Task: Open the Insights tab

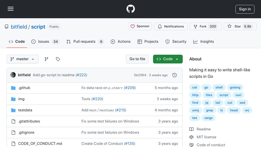Action: coord(203,41)
